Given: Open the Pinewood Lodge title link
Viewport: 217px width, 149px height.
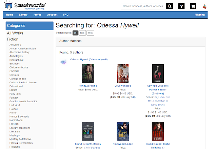Looking at the screenshot, I should pos(123,144).
